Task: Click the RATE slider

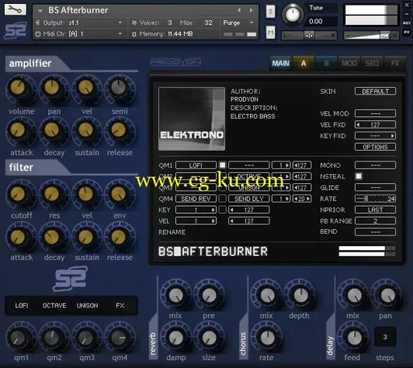Action: point(375,199)
